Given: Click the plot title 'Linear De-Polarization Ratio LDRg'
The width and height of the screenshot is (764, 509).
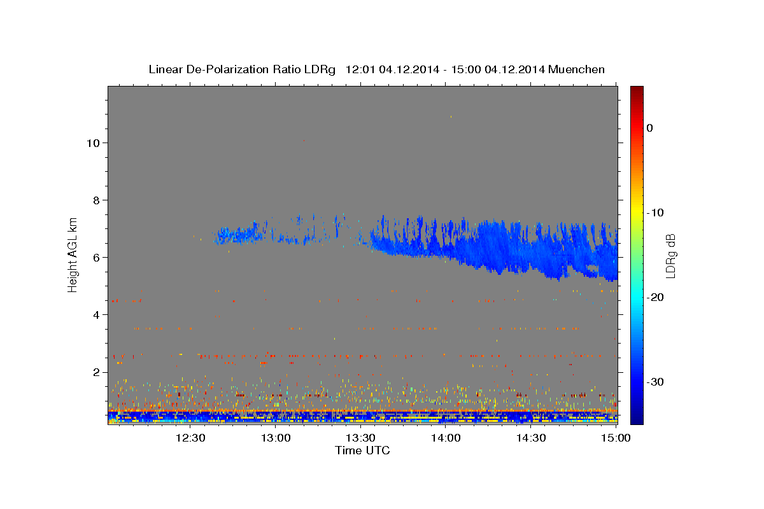Looking at the screenshot, I should click(241, 69).
